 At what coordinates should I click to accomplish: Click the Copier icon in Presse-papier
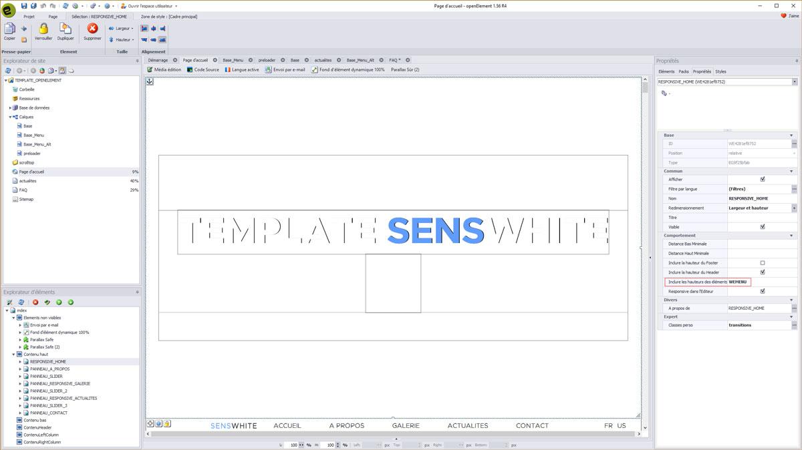coord(9,29)
